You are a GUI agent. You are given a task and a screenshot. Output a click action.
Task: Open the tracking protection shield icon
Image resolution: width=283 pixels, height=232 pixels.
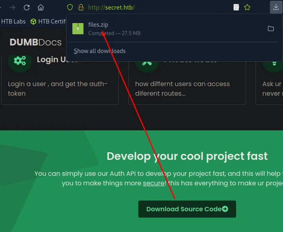coord(70,7)
